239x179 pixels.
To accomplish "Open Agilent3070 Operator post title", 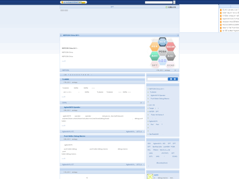I will pyautogui.click(x=72, y=107).
